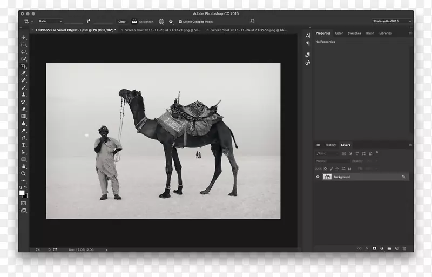Select the Eyedropper tool
Viewport: 432px width, 277px height.
(23, 73)
